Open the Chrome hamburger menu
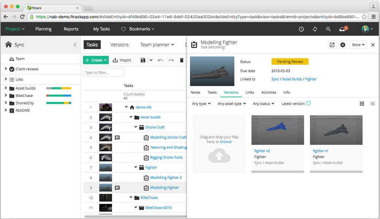 point(374,17)
